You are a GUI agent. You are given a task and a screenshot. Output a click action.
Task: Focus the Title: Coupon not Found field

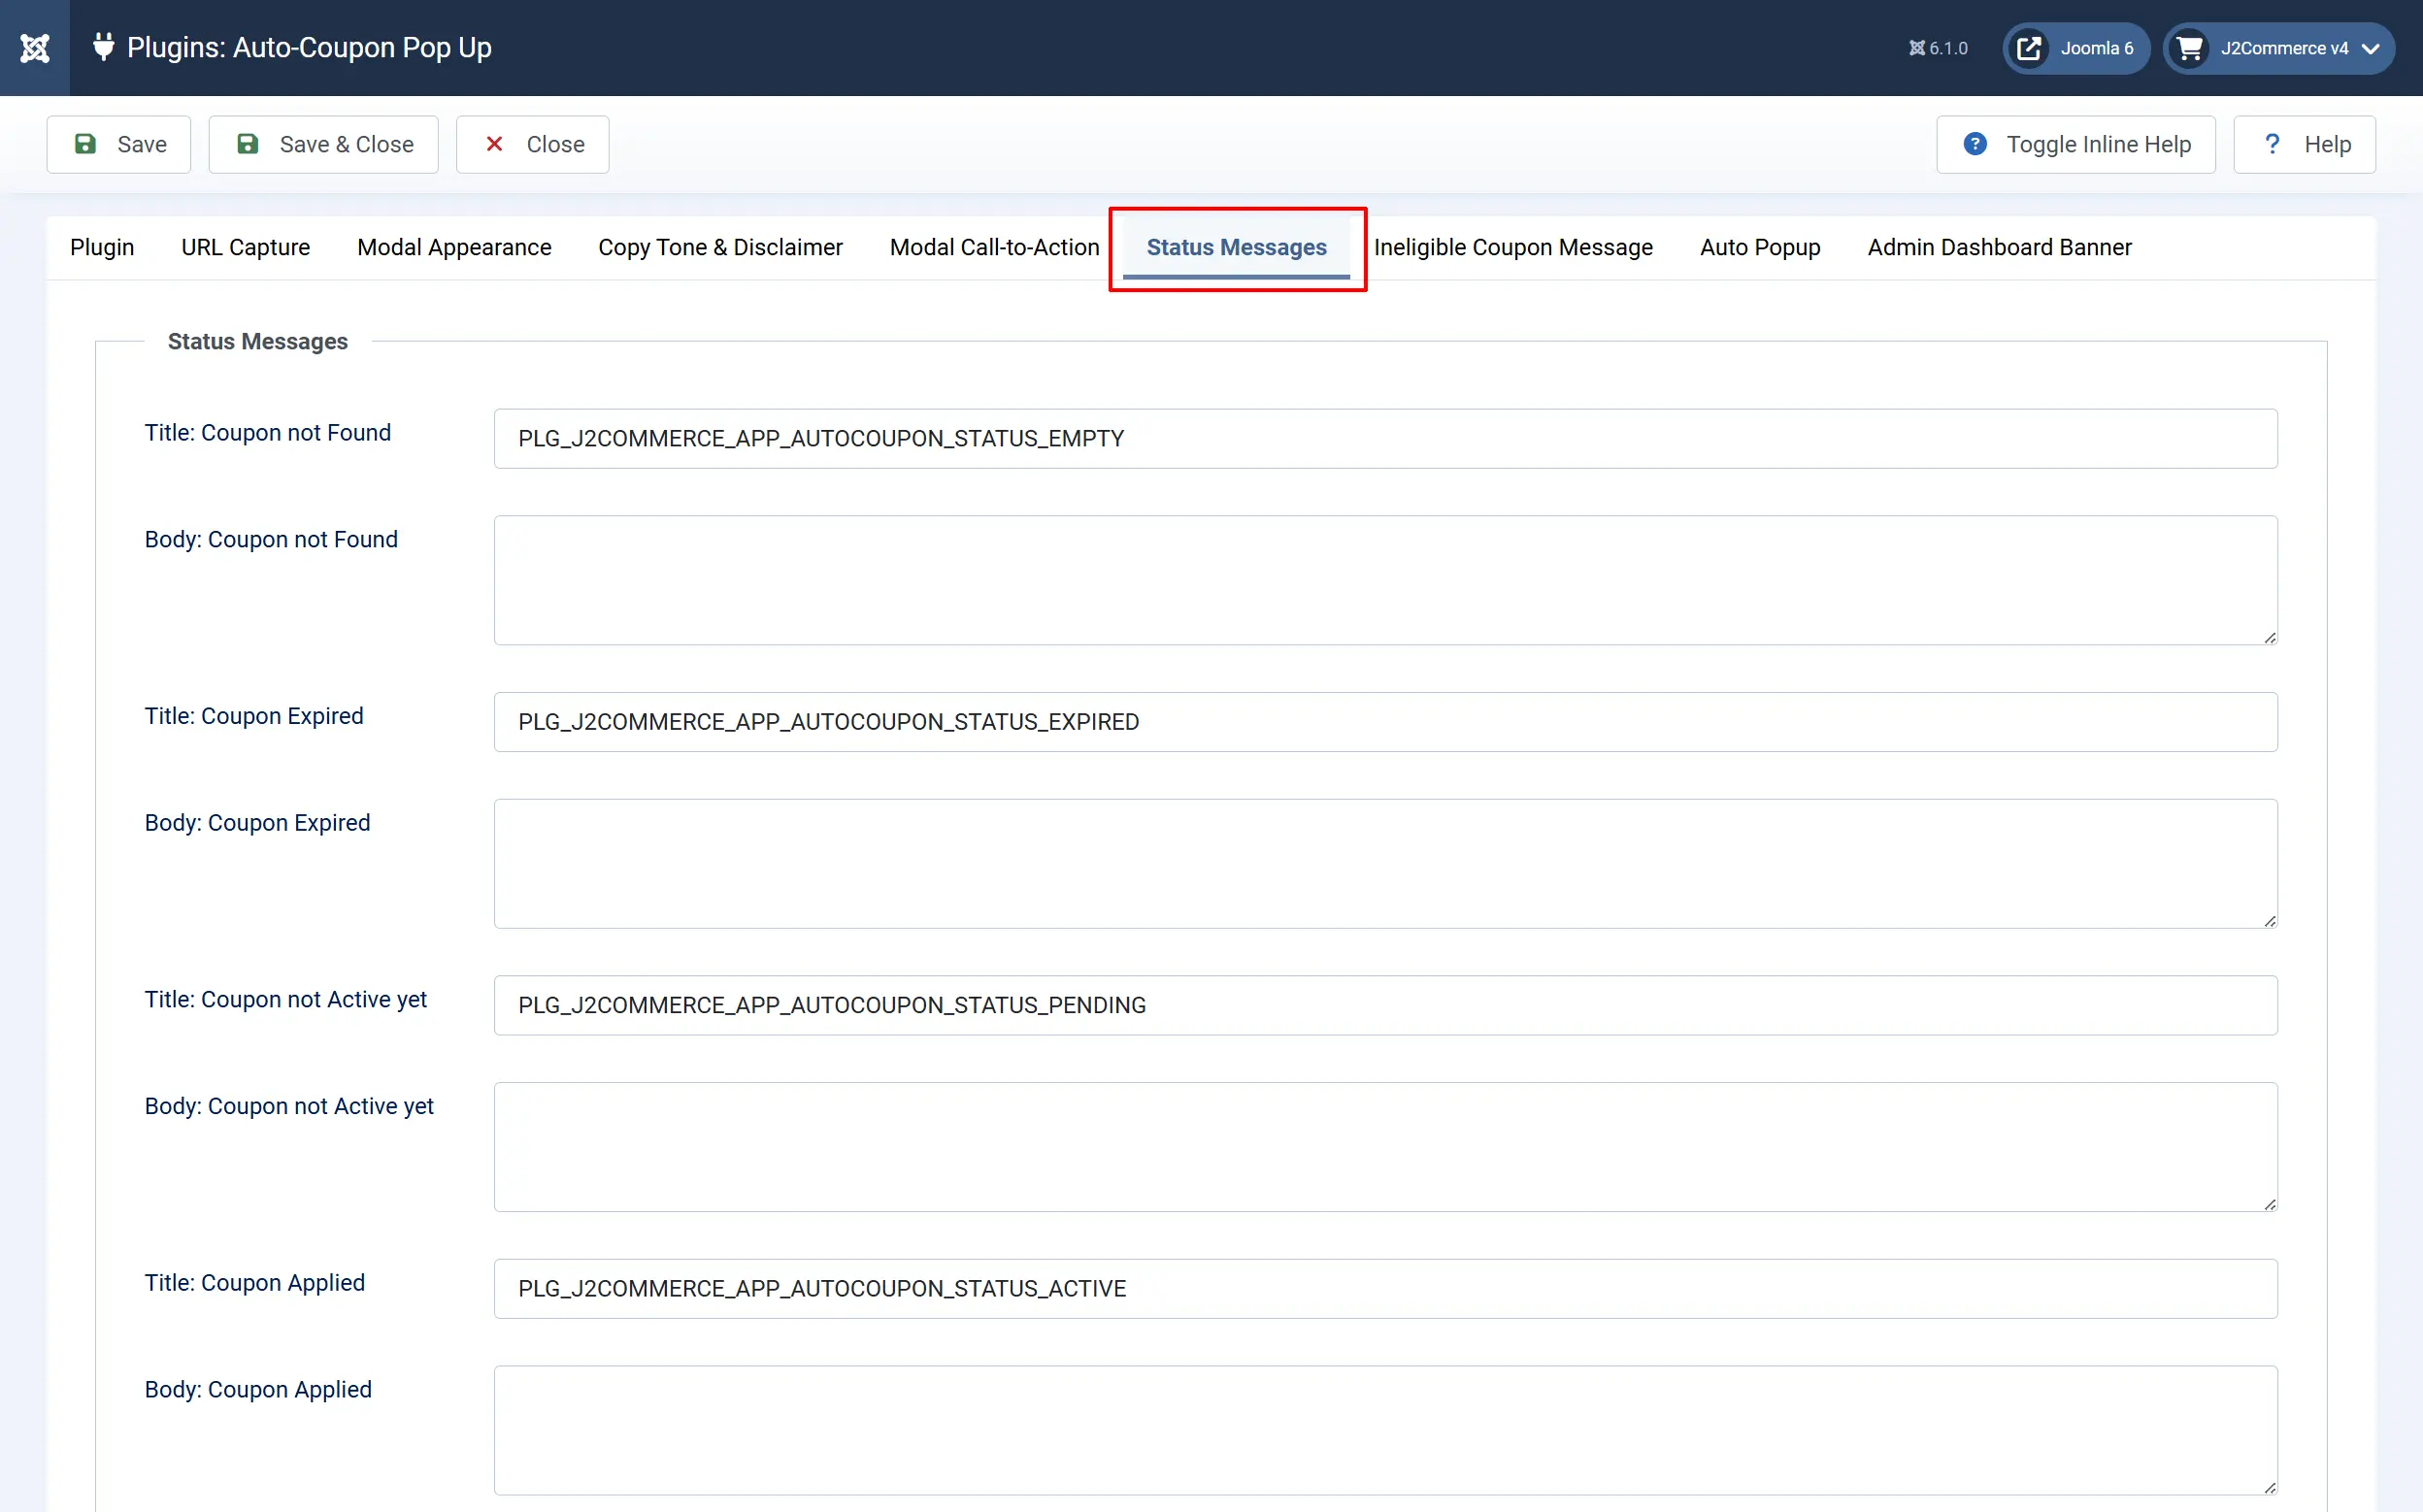(x=1386, y=438)
